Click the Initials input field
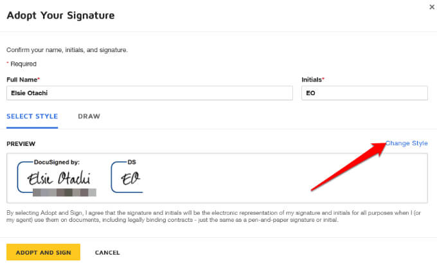 [x=364, y=93]
